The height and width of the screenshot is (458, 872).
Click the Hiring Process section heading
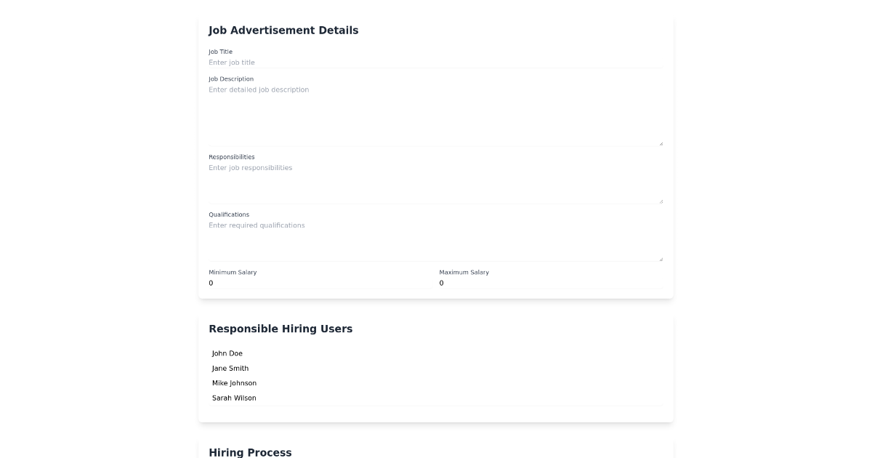pos(250,452)
